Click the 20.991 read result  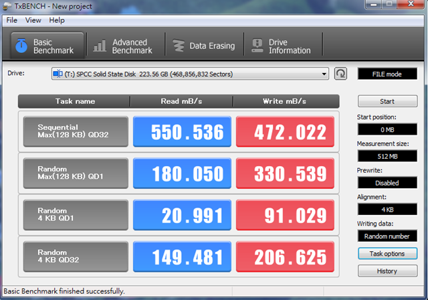pos(182,215)
